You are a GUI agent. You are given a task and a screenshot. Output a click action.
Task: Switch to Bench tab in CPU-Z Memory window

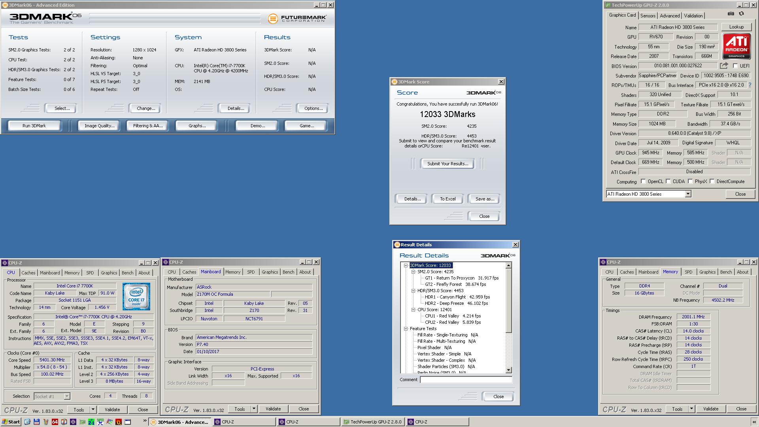click(726, 272)
